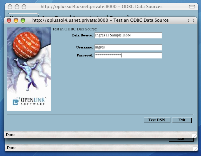Viewport: 201px width, 156px height.
Task: Click the Test an ODBC Data Source title bar
Action: (100, 20)
